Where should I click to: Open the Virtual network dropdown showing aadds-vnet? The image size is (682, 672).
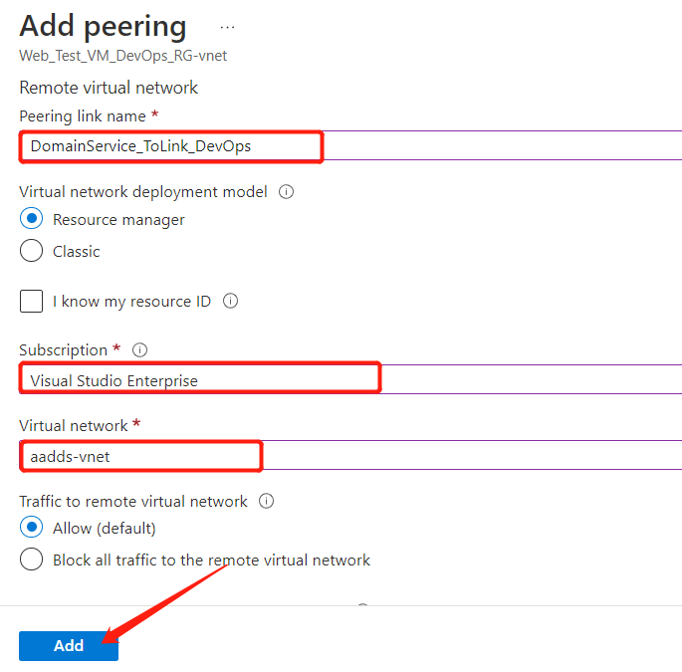pos(350,455)
